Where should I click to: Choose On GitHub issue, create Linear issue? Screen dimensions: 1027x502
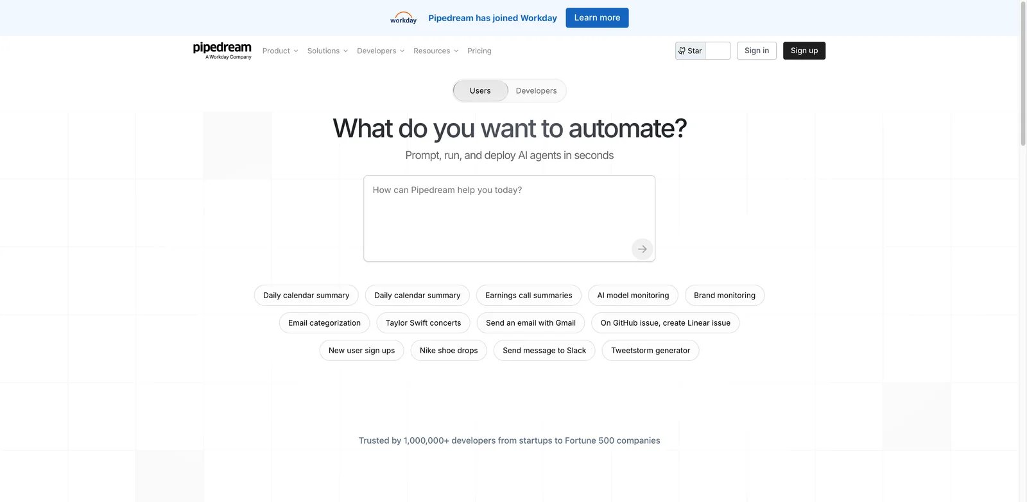tap(666, 323)
